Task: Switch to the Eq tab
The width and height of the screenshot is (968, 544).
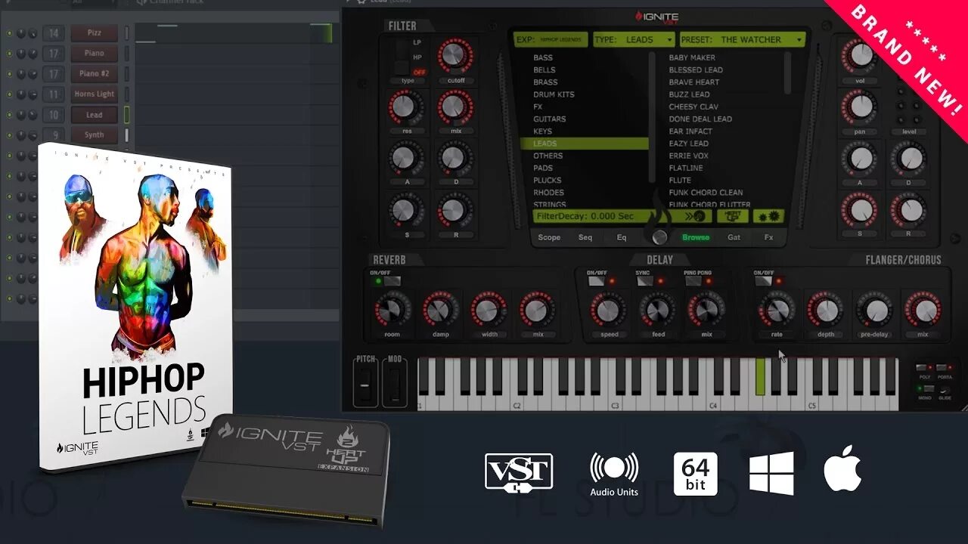Action: 622,237
